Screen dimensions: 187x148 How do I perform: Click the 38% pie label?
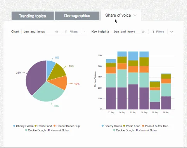click(x=19, y=73)
